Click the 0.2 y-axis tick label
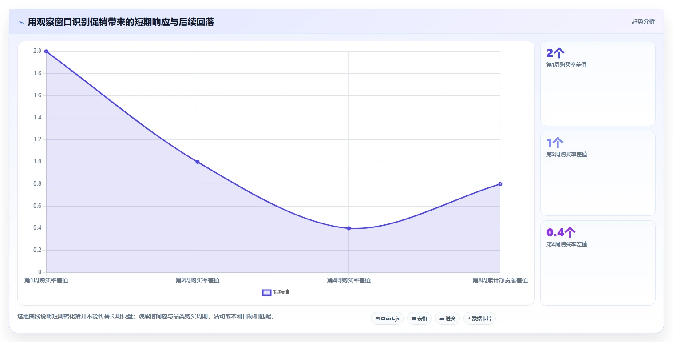Image resolution: width=673 pixels, height=342 pixels. (37, 250)
